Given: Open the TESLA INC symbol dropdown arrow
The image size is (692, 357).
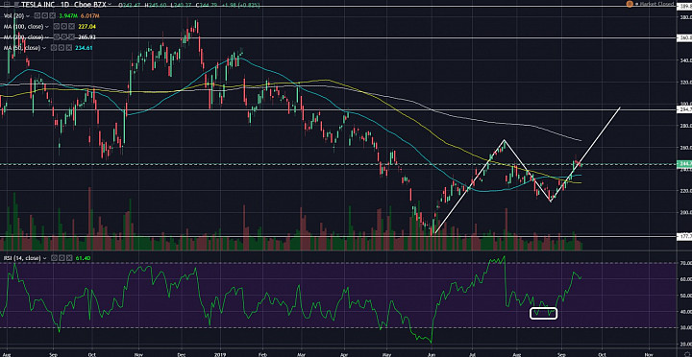Looking at the screenshot, I should point(110,4).
